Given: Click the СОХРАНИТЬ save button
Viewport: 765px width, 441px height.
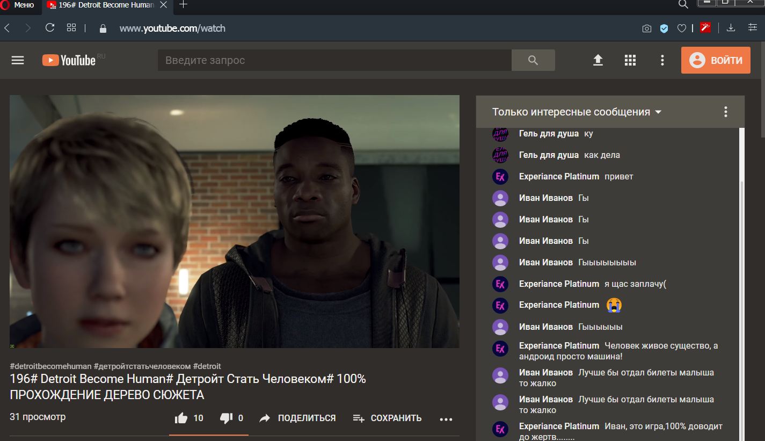Looking at the screenshot, I should [387, 418].
